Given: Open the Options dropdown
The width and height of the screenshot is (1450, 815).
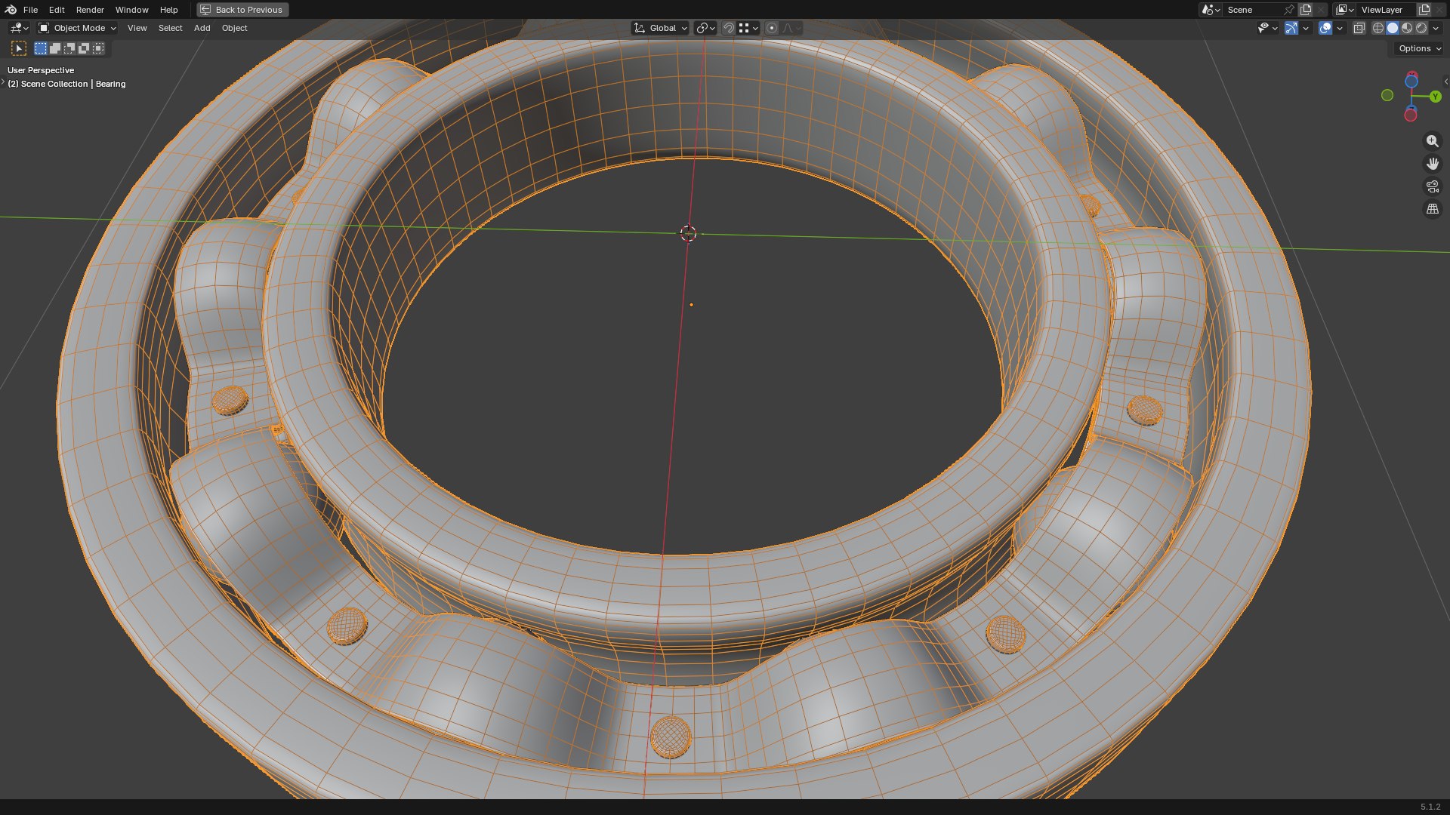Looking at the screenshot, I should pos(1419,48).
